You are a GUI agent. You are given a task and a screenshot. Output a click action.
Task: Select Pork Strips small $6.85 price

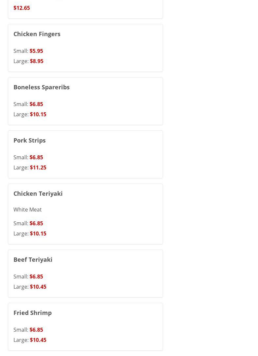(36, 157)
